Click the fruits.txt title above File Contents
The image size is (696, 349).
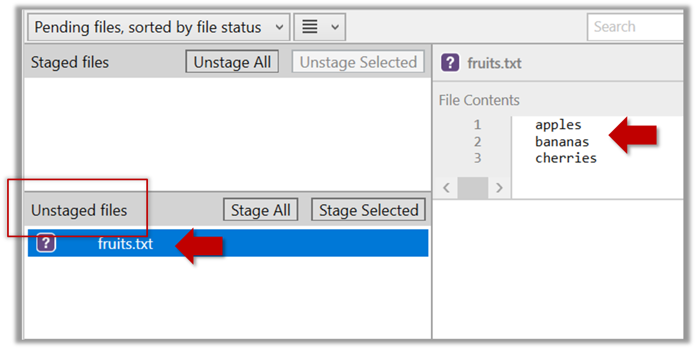(x=494, y=64)
